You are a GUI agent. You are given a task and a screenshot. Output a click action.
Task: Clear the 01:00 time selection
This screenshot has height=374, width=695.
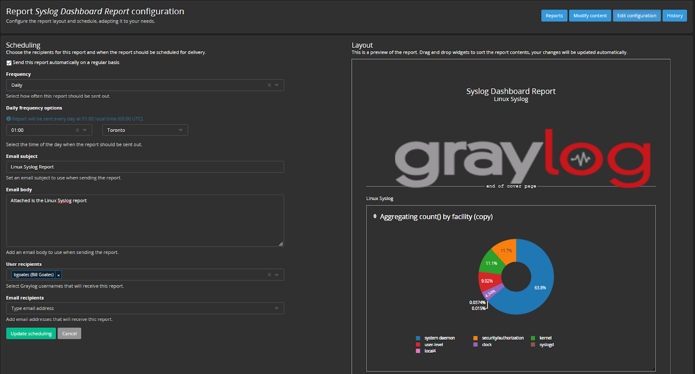(77, 130)
